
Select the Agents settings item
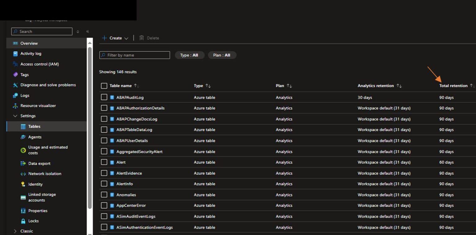point(35,137)
